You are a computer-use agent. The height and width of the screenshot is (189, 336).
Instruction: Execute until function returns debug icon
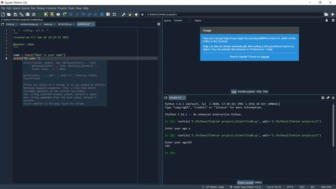click(89, 14)
